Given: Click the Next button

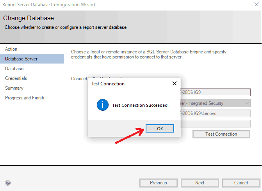Looking at the screenshot, I should coord(200,183).
